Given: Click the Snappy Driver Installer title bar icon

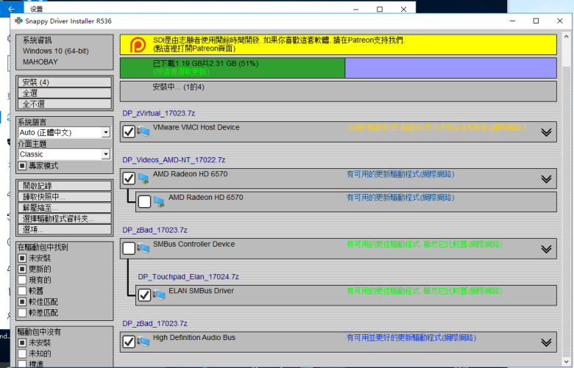Looking at the screenshot, I should [18, 21].
